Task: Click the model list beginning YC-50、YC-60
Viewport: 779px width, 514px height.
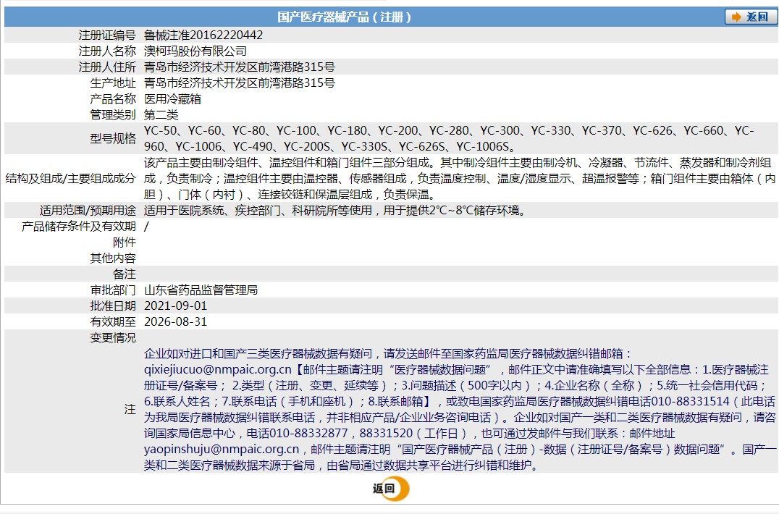Action: pos(449,138)
